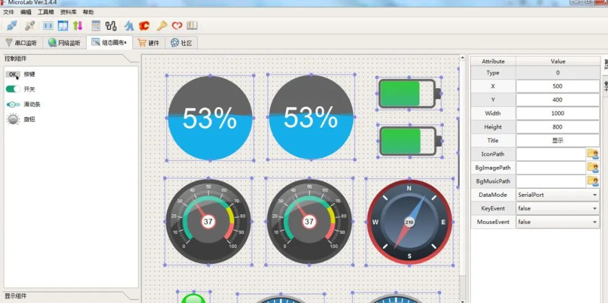608x303 pixels.
Task: Switch to the 串口监听 tab
Action: (21, 43)
